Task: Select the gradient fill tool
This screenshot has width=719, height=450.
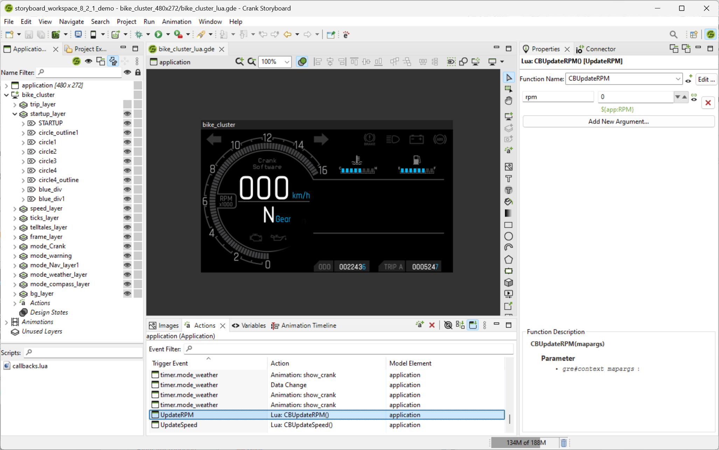Action: pyautogui.click(x=509, y=213)
